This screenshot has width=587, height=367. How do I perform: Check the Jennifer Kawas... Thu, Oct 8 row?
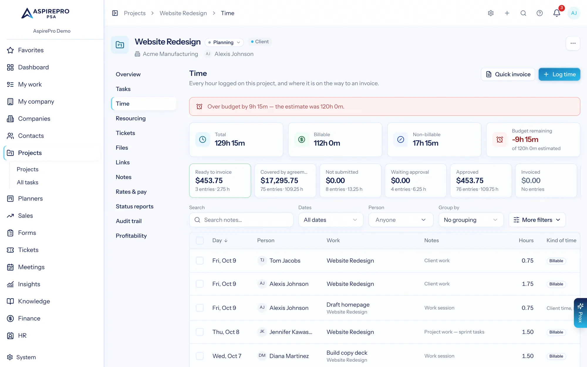tap(200, 332)
